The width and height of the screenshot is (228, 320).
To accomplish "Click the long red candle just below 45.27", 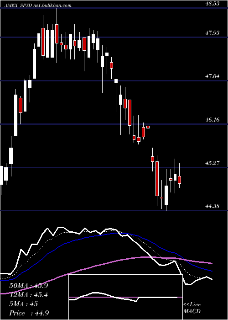I will click(157, 179).
